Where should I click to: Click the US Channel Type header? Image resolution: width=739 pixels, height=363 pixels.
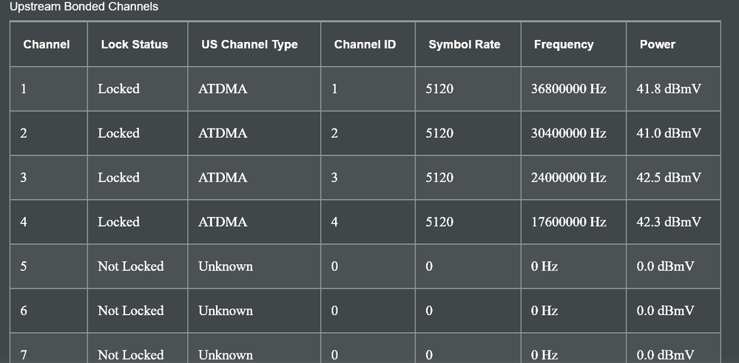point(249,44)
